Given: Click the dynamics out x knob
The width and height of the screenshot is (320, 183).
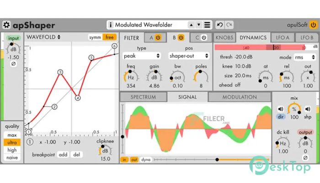Looking at the screenshot, I should (308, 77).
